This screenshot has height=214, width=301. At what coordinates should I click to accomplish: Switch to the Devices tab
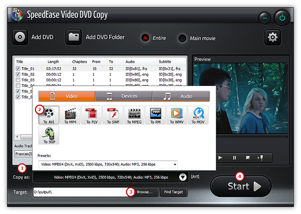(124, 96)
